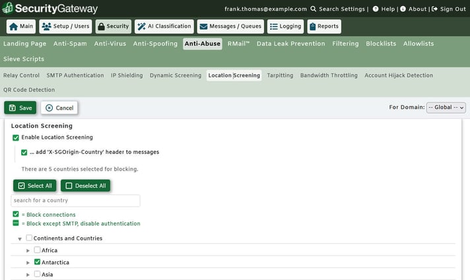Screen dimensions: 470x280
Task: Open the Filtering menu
Action: pyautogui.click(x=345, y=44)
